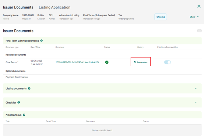Image resolution: width=204 pixels, height=138 pixels.
Task: Click the Final Terms * document type cell
Action: coord(12,62)
